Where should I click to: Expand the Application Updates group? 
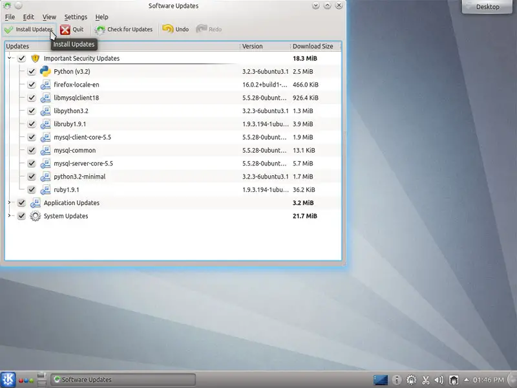coord(9,202)
